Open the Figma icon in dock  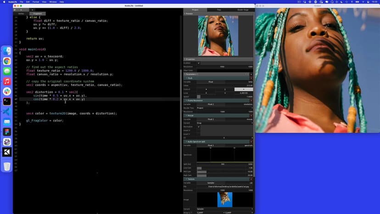point(7,132)
